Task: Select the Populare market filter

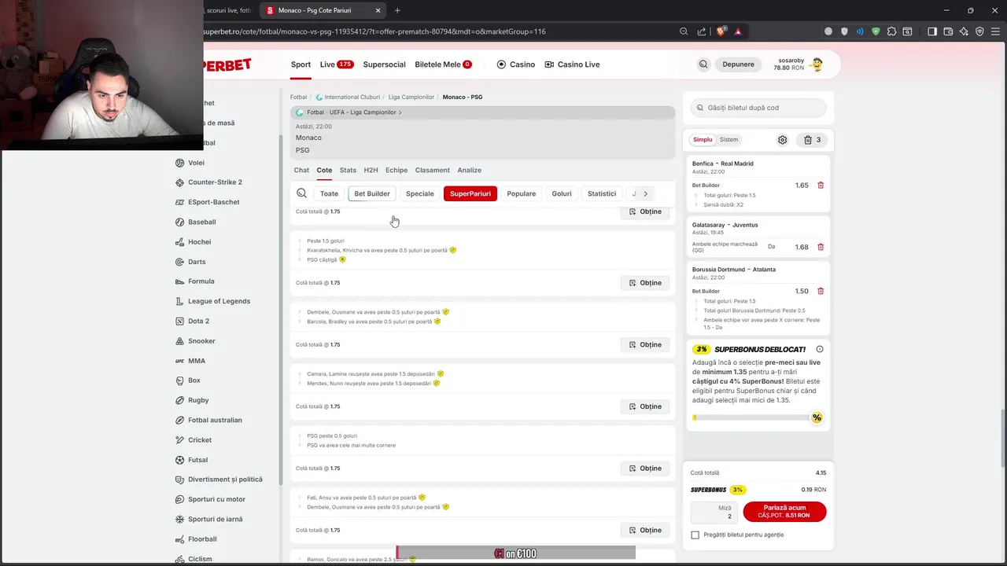Action: click(522, 193)
